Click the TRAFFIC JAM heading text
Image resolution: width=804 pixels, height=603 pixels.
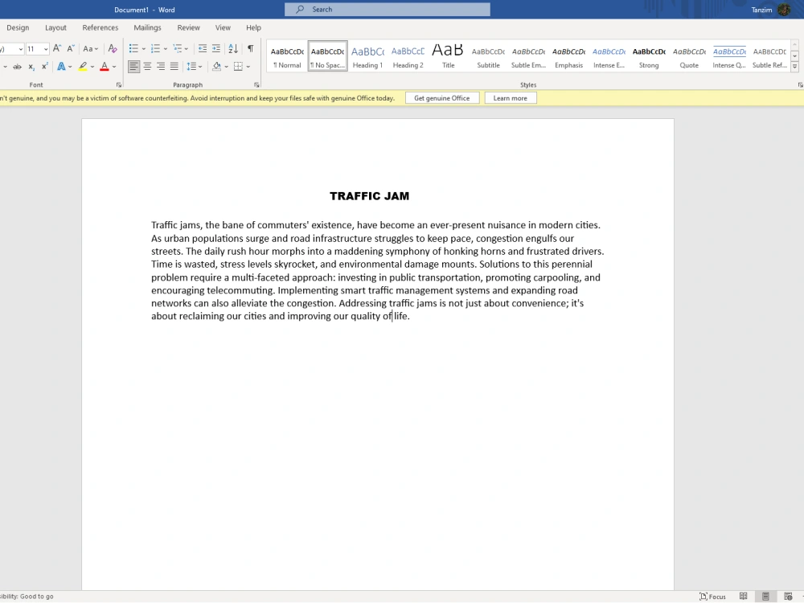click(369, 196)
